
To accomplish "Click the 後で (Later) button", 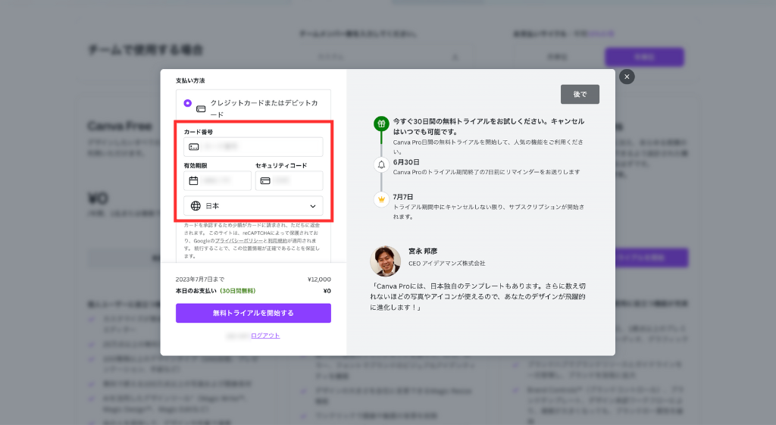I will coord(580,94).
